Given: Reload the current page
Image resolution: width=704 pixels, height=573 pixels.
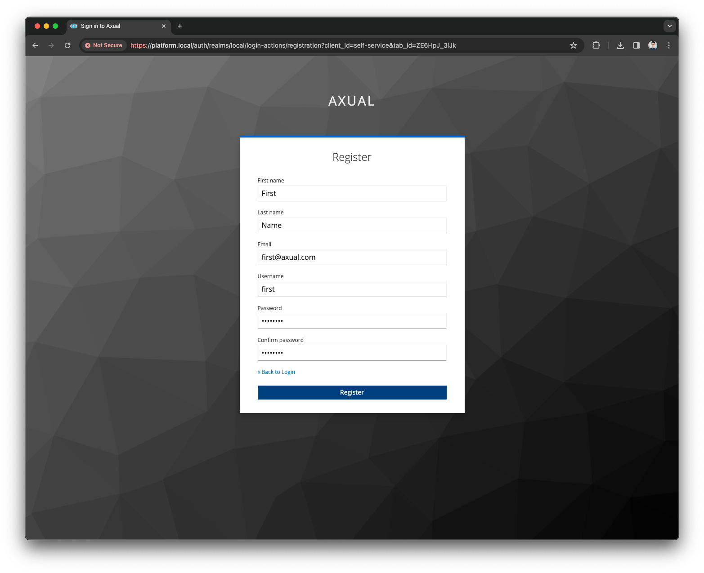Looking at the screenshot, I should (67, 45).
